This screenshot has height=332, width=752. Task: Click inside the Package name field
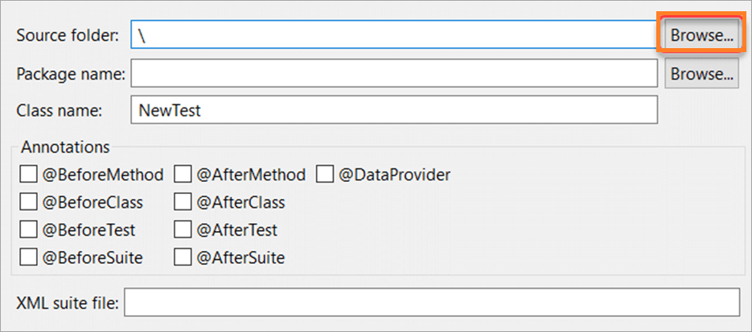coord(394,74)
